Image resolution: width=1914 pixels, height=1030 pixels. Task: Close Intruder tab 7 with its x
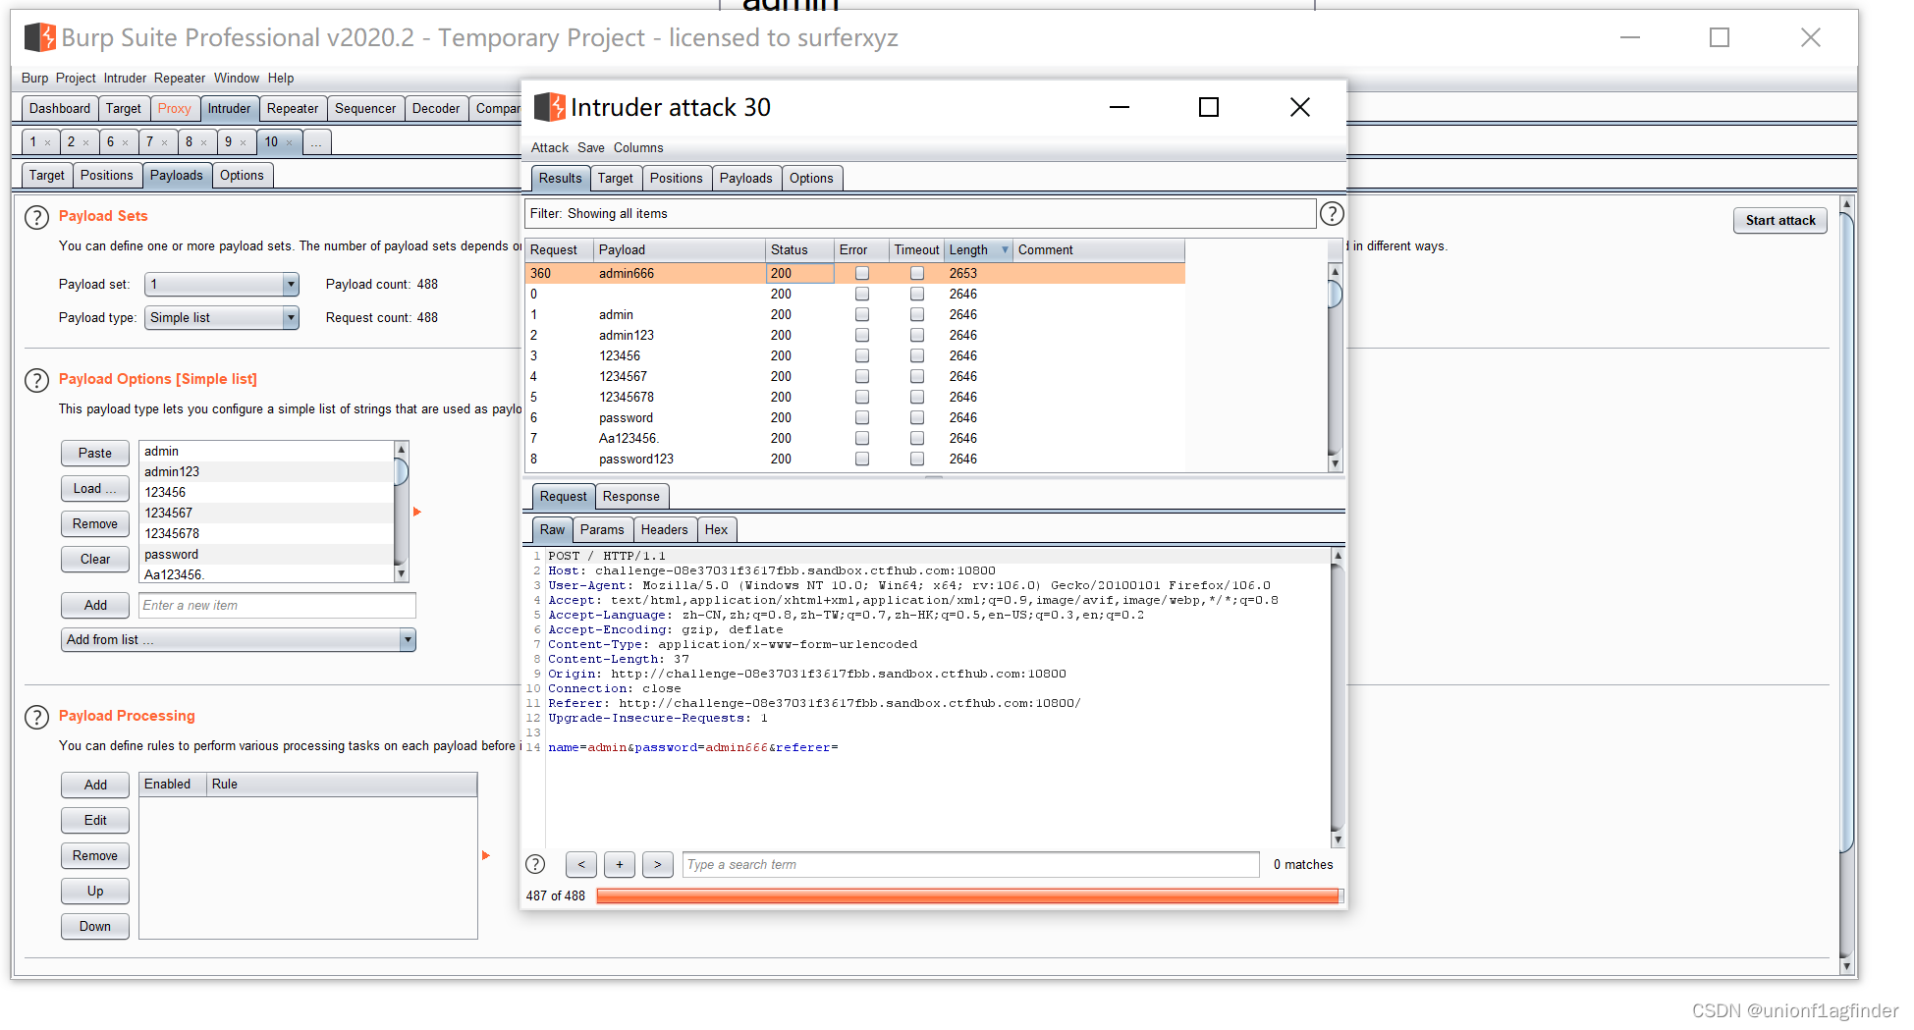(x=165, y=143)
